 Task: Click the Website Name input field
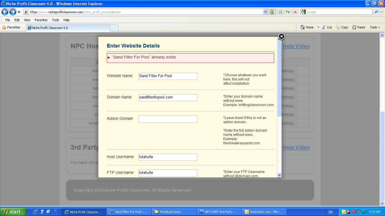click(168, 76)
